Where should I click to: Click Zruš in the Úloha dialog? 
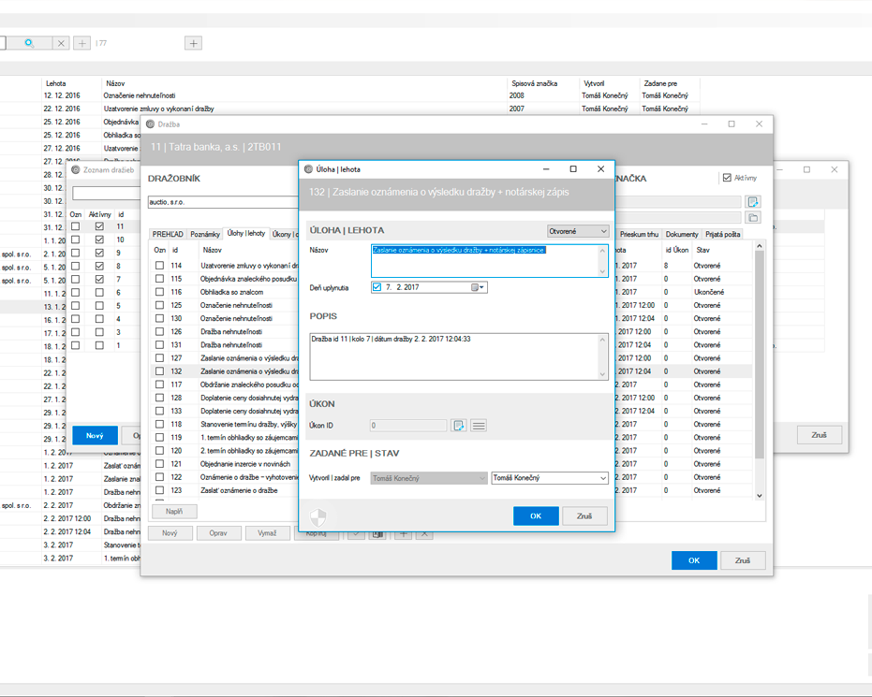coord(584,515)
